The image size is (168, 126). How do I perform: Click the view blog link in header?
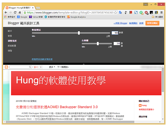coord(133,23)
